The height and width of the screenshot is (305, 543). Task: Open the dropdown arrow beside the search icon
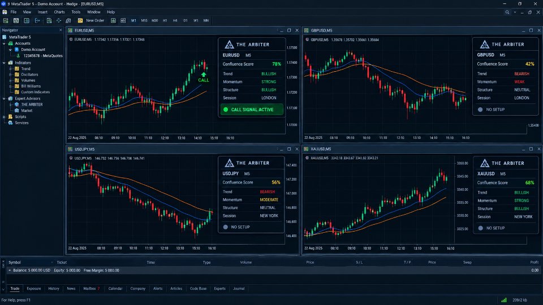tap(515, 12)
